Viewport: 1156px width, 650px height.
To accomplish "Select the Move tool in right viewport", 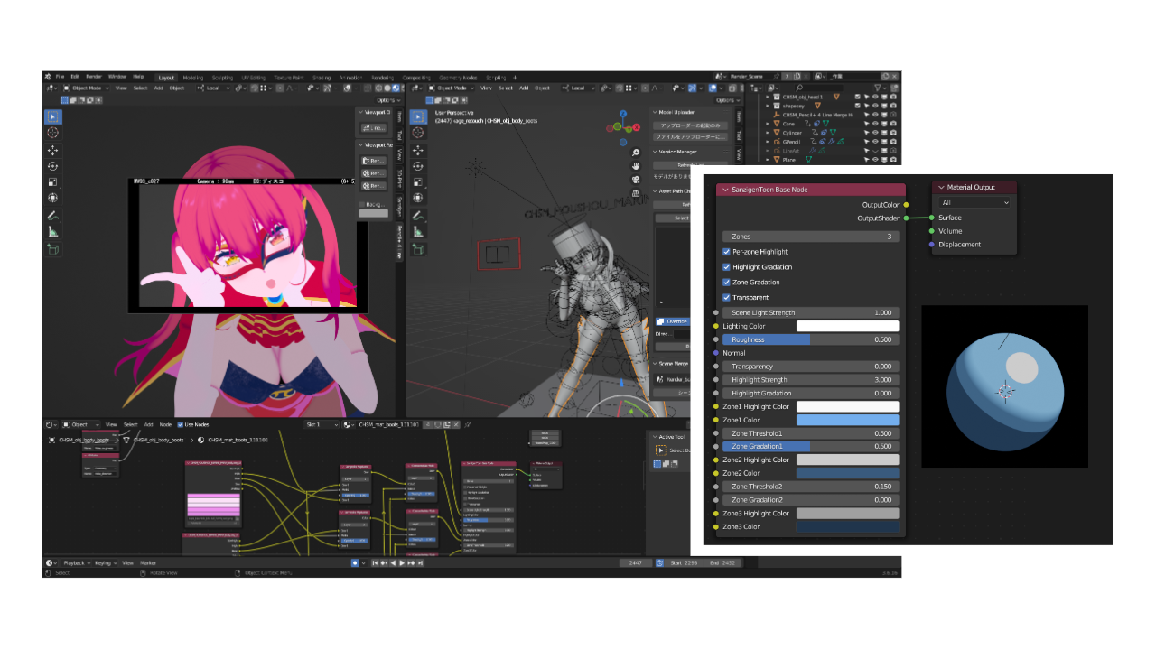I will click(x=417, y=150).
